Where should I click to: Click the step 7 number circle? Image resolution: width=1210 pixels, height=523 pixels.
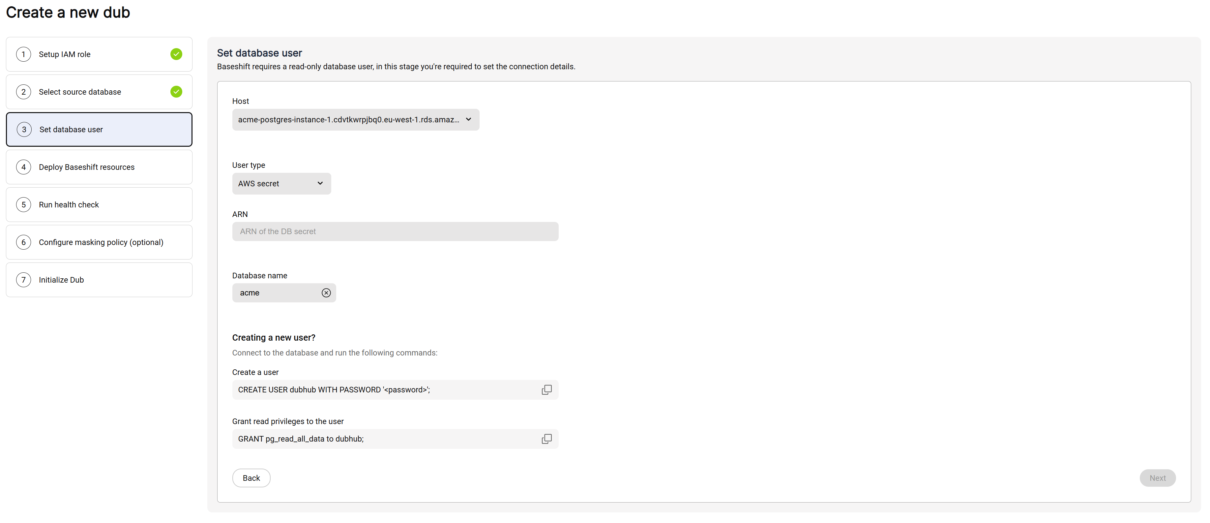coord(23,280)
